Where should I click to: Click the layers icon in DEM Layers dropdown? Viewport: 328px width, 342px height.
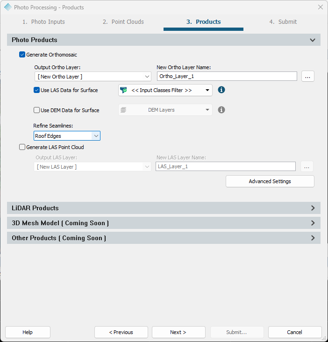pos(123,110)
